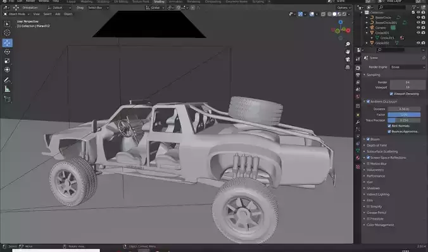Open the viewport Select menu
The height and width of the screenshot is (252, 428).
pyautogui.click(x=47, y=14)
